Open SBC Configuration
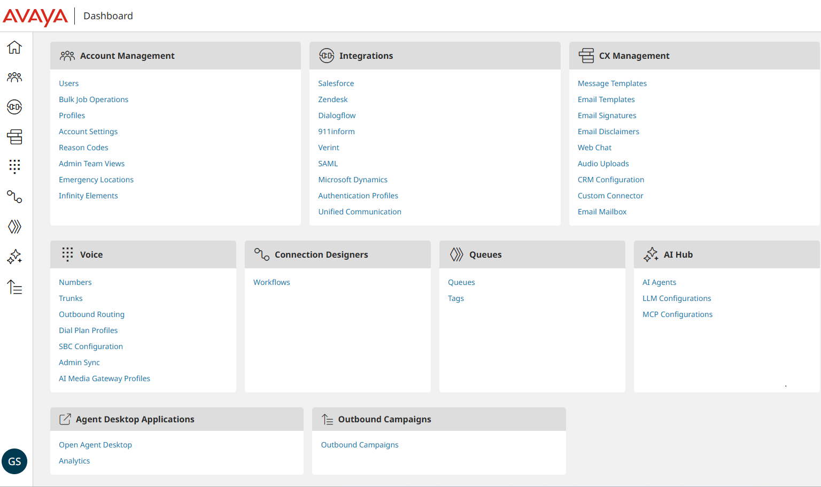 click(91, 346)
